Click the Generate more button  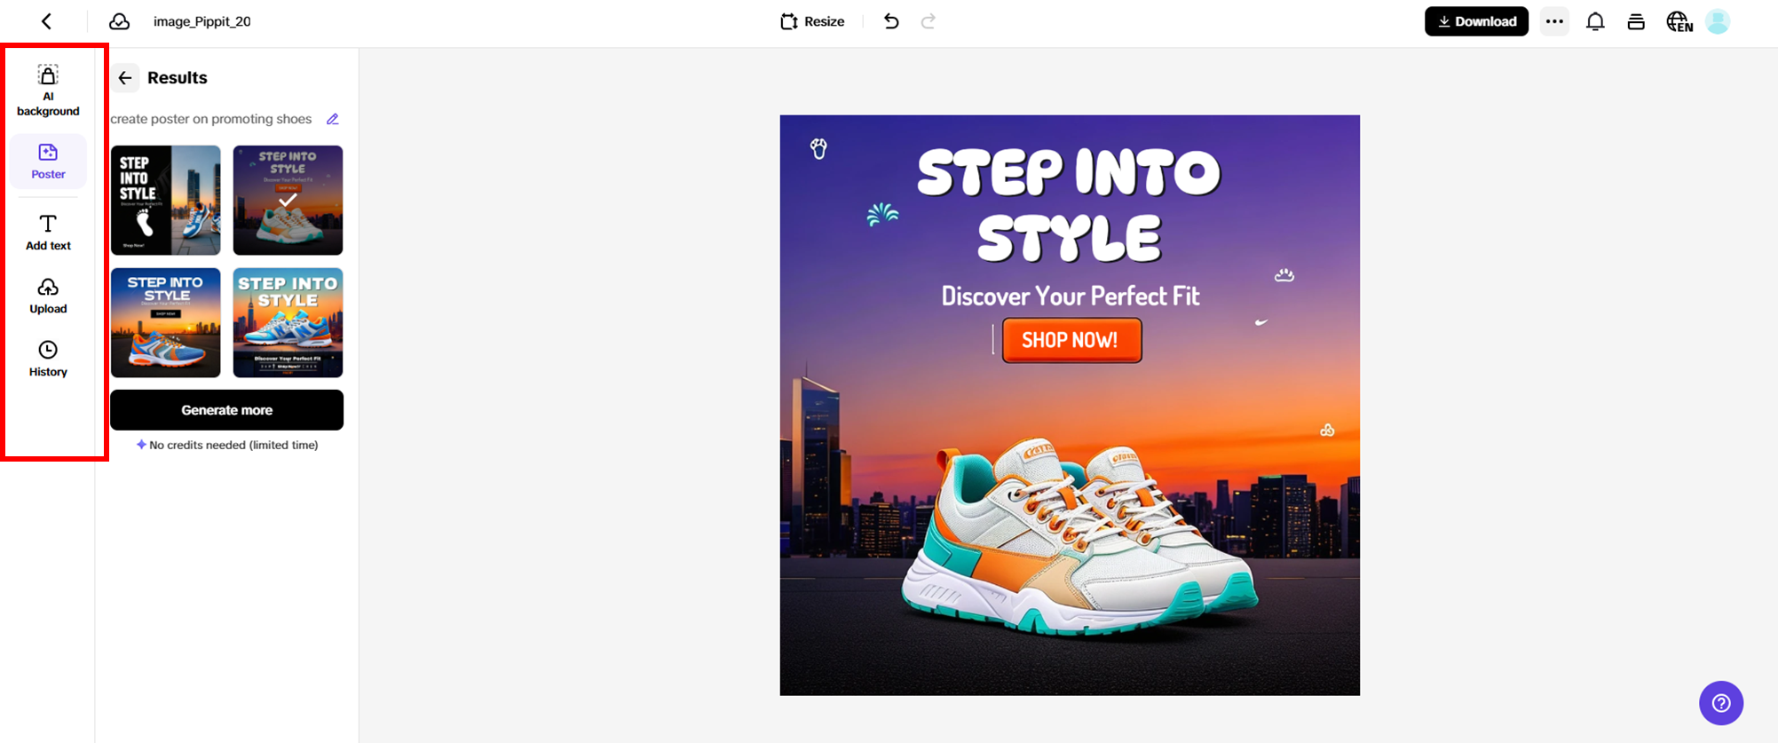click(x=225, y=409)
